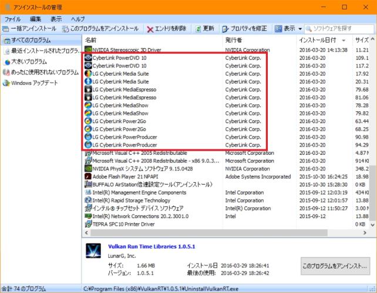Click the batch uninstall icon (一括アンインストール)
377x293 pixels.
tap(5, 29)
